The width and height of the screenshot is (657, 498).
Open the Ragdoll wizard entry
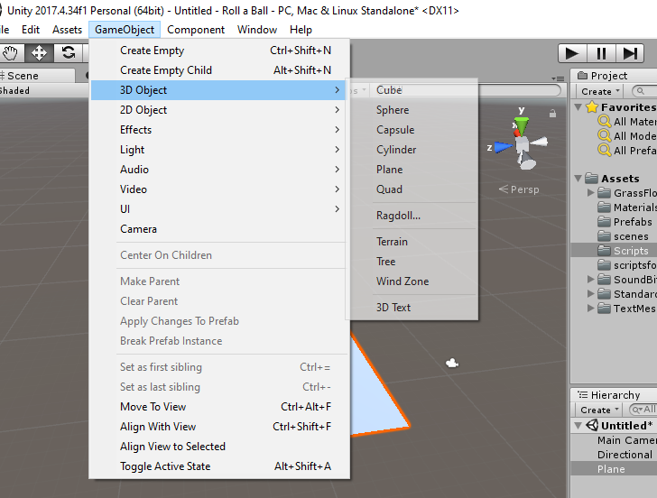click(412, 216)
